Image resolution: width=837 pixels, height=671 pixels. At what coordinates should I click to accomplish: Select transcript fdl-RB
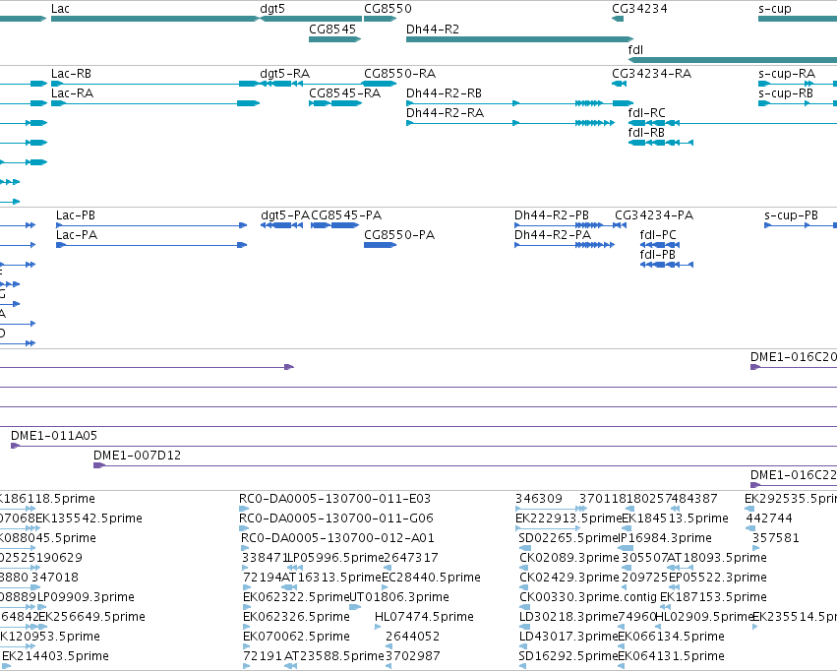coord(661,143)
